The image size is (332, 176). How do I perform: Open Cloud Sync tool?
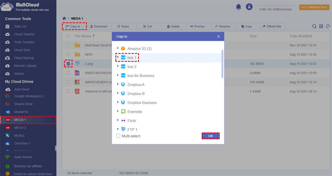(x=22, y=50)
